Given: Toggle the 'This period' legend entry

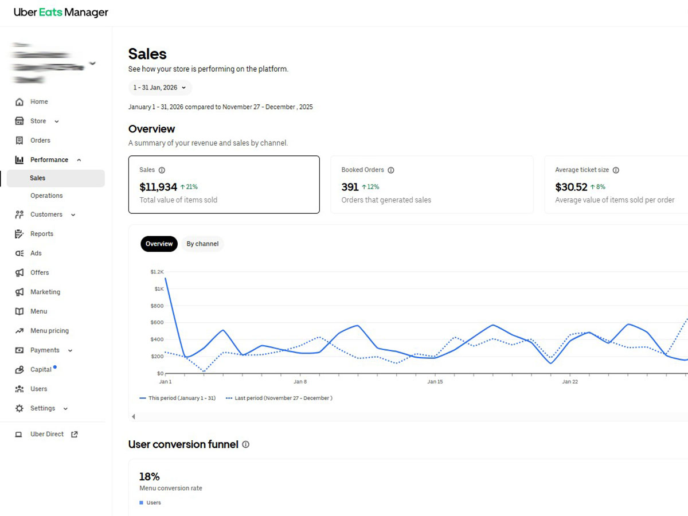Looking at the screenshot, I should pyautogui.click(x=178, y=397).
